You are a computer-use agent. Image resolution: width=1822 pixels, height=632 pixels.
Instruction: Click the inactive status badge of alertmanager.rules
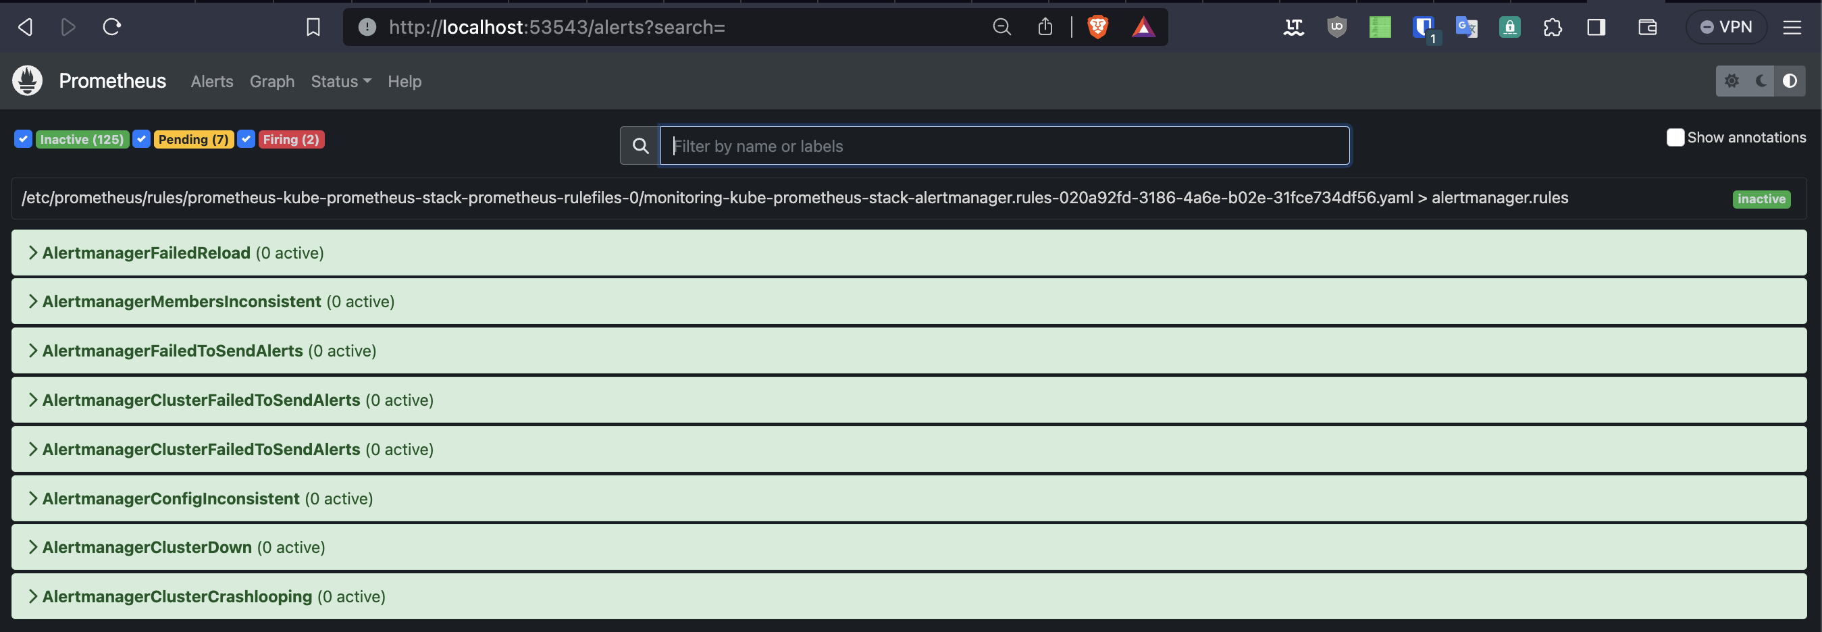(x=1761, y=199)
